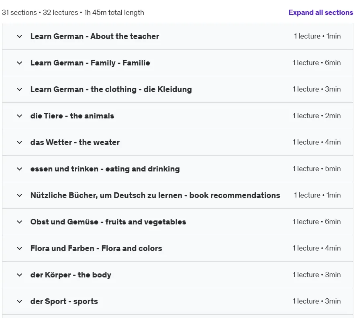Click '1 lecture • 3min' for die Kleidung
Screen dimensions: 355x318
tap(316, 89)
